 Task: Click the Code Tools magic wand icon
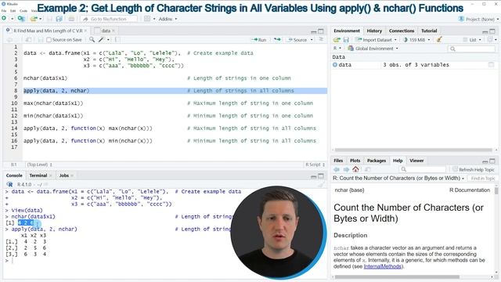coord(102,40)
